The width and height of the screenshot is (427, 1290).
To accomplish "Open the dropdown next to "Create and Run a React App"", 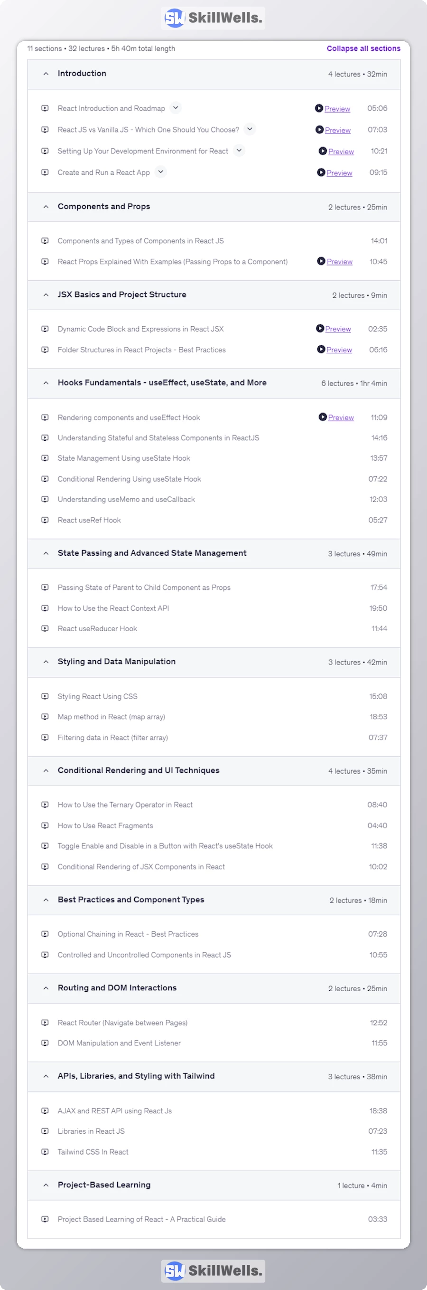I will click(x=160, y=172).
